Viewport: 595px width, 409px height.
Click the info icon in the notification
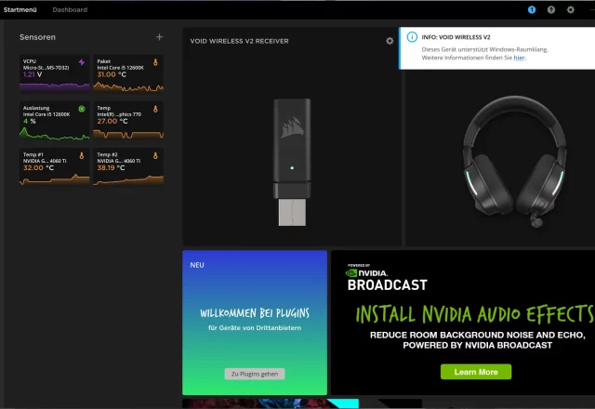pos(412,36)
